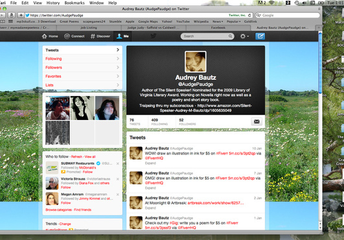Click battery icon in menu bar
The width and height of the screenshot is (344, 240).
pos(321,3)
